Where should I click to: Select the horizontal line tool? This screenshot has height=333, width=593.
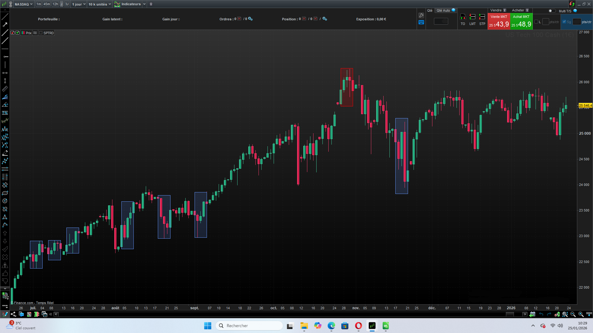pos(5,49)
